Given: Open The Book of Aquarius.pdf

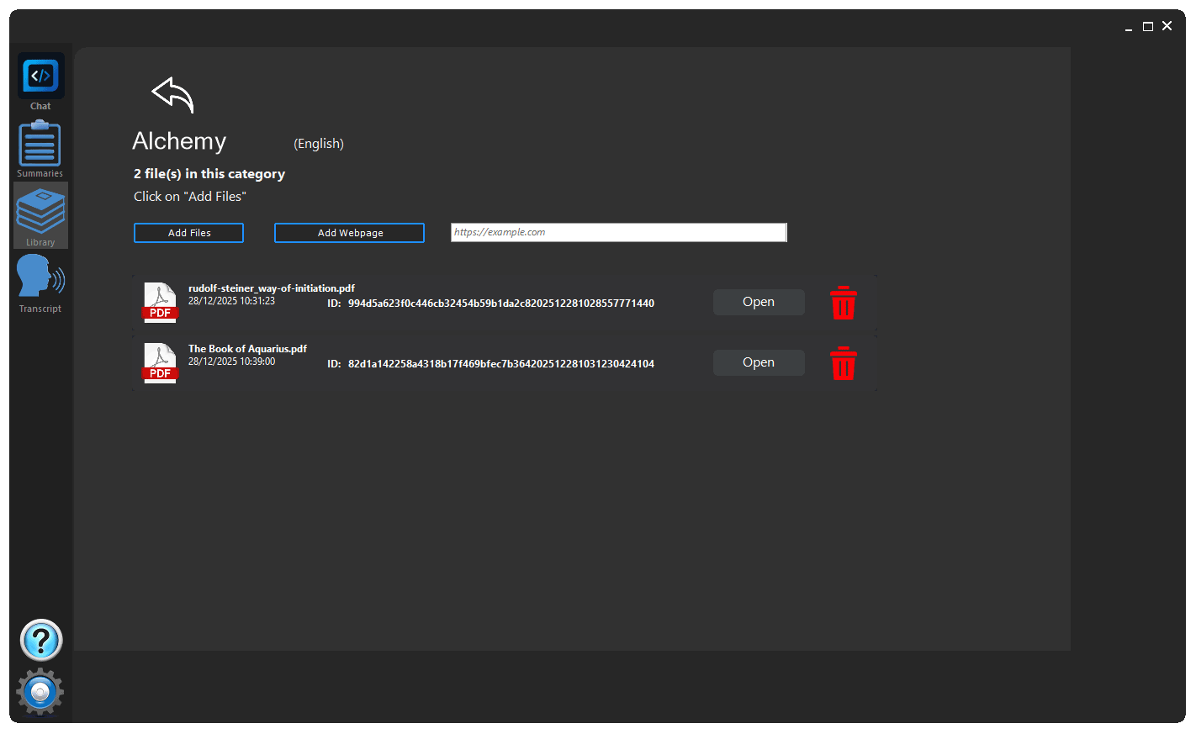Looking at the screenshot, I should click(758, 363).
